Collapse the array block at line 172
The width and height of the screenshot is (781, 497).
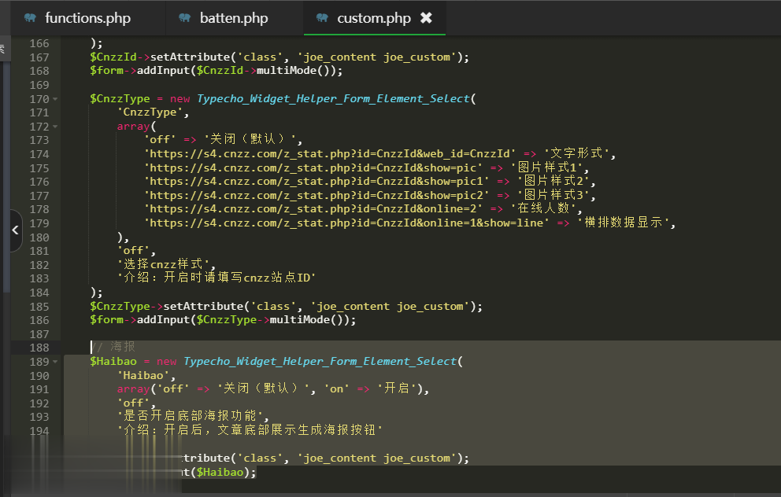55,127
